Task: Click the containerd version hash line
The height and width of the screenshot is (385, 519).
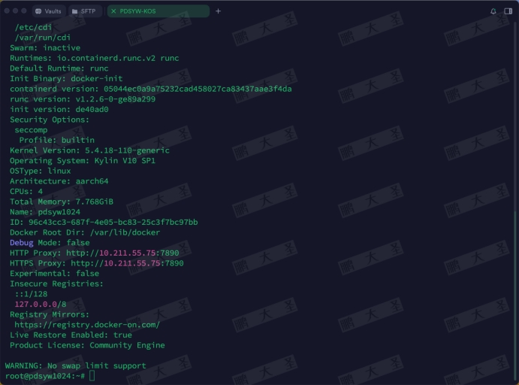Action: pyautogui.click(x=151, y=89)
